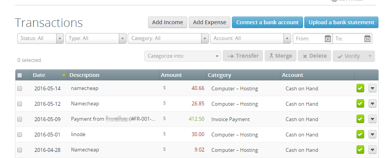The width and height of the screenshot is (385, 158).
Task: Click the verified checkmark icon for namecheap 40.66
Action: click(360, 88)
